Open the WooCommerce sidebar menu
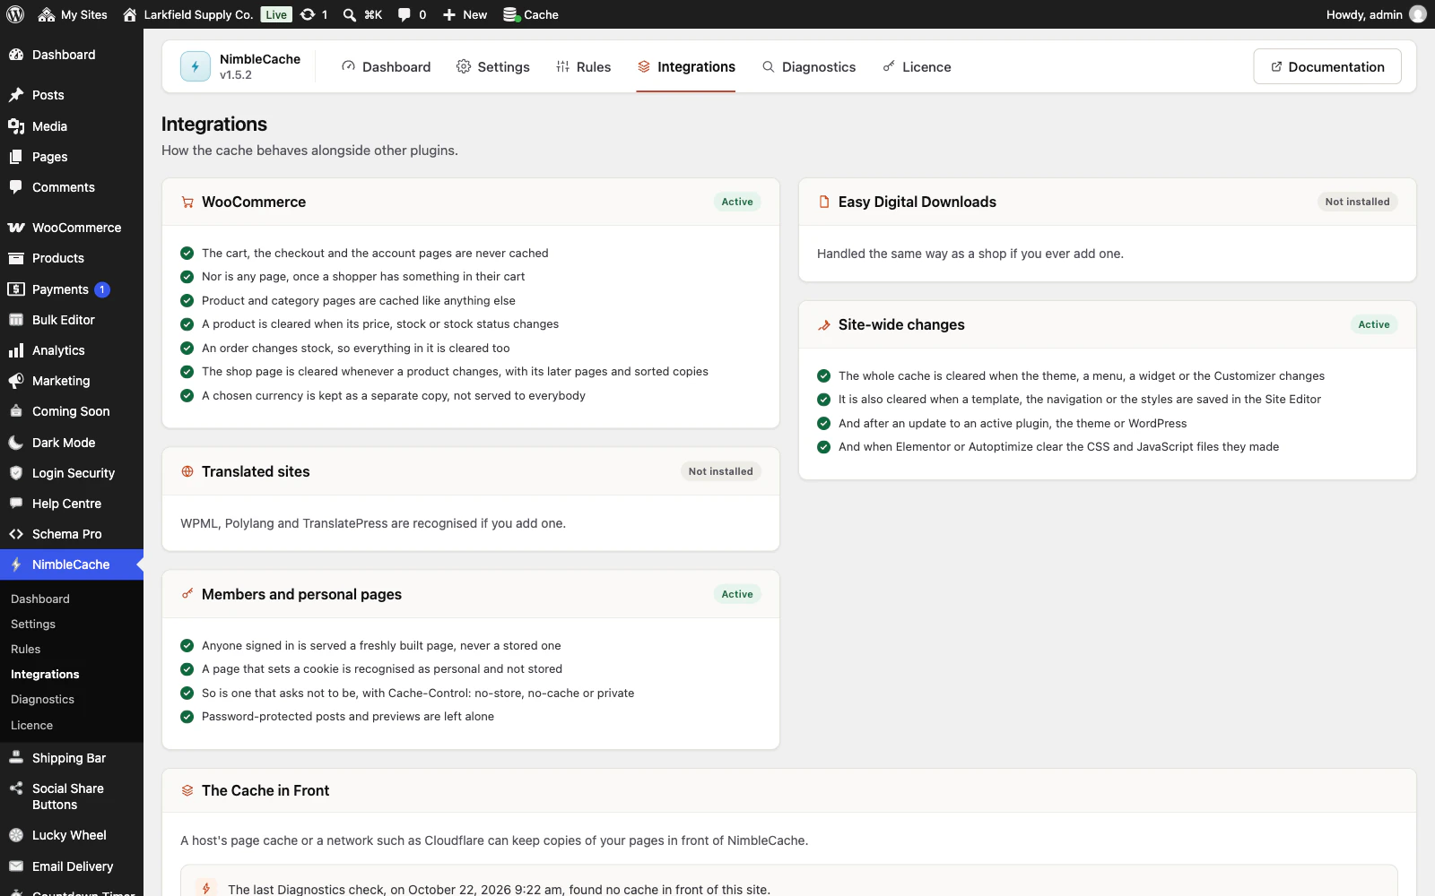 point(72,228)
